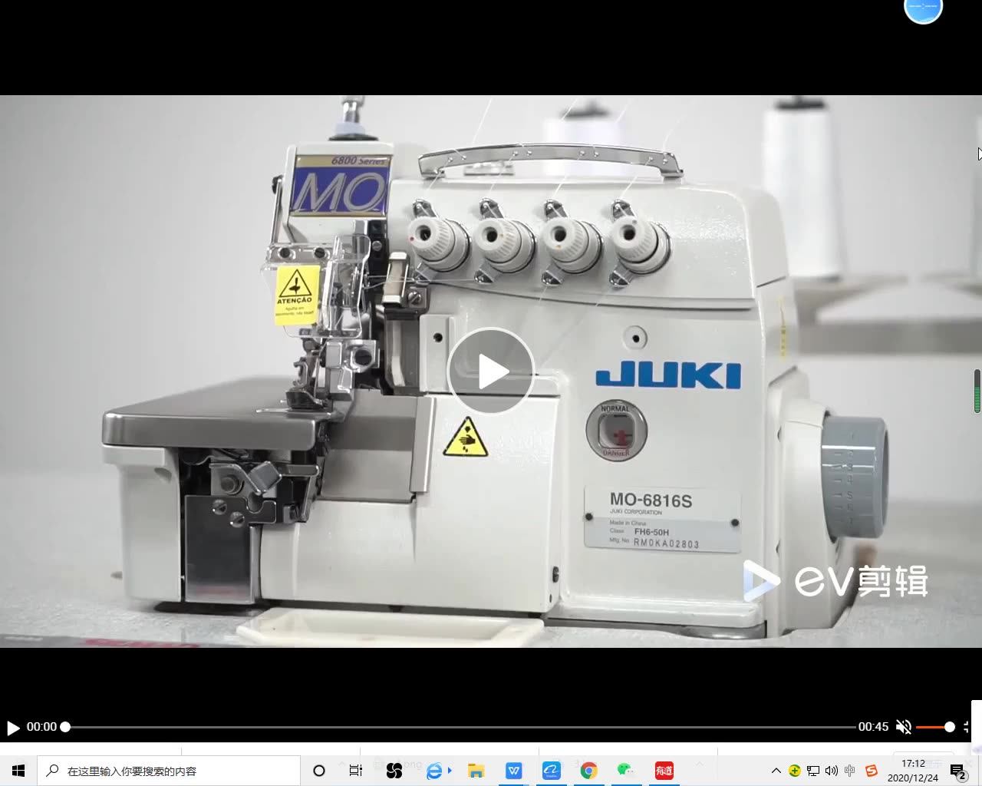Open system volume tray icon
The image size is (982, 786).
[x=832, y=771]
